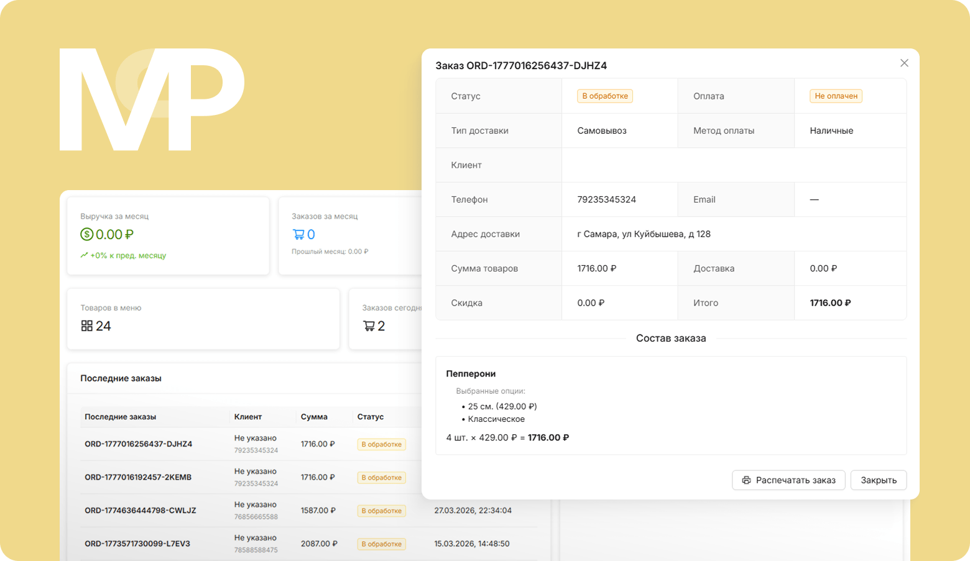Click the Состав заказа section heading
The image size is (970, 561).
(671, 339)
